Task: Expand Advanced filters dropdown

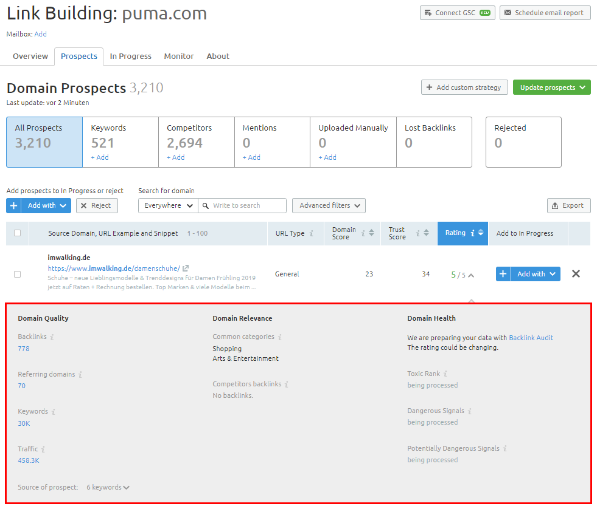Action: 329,206
